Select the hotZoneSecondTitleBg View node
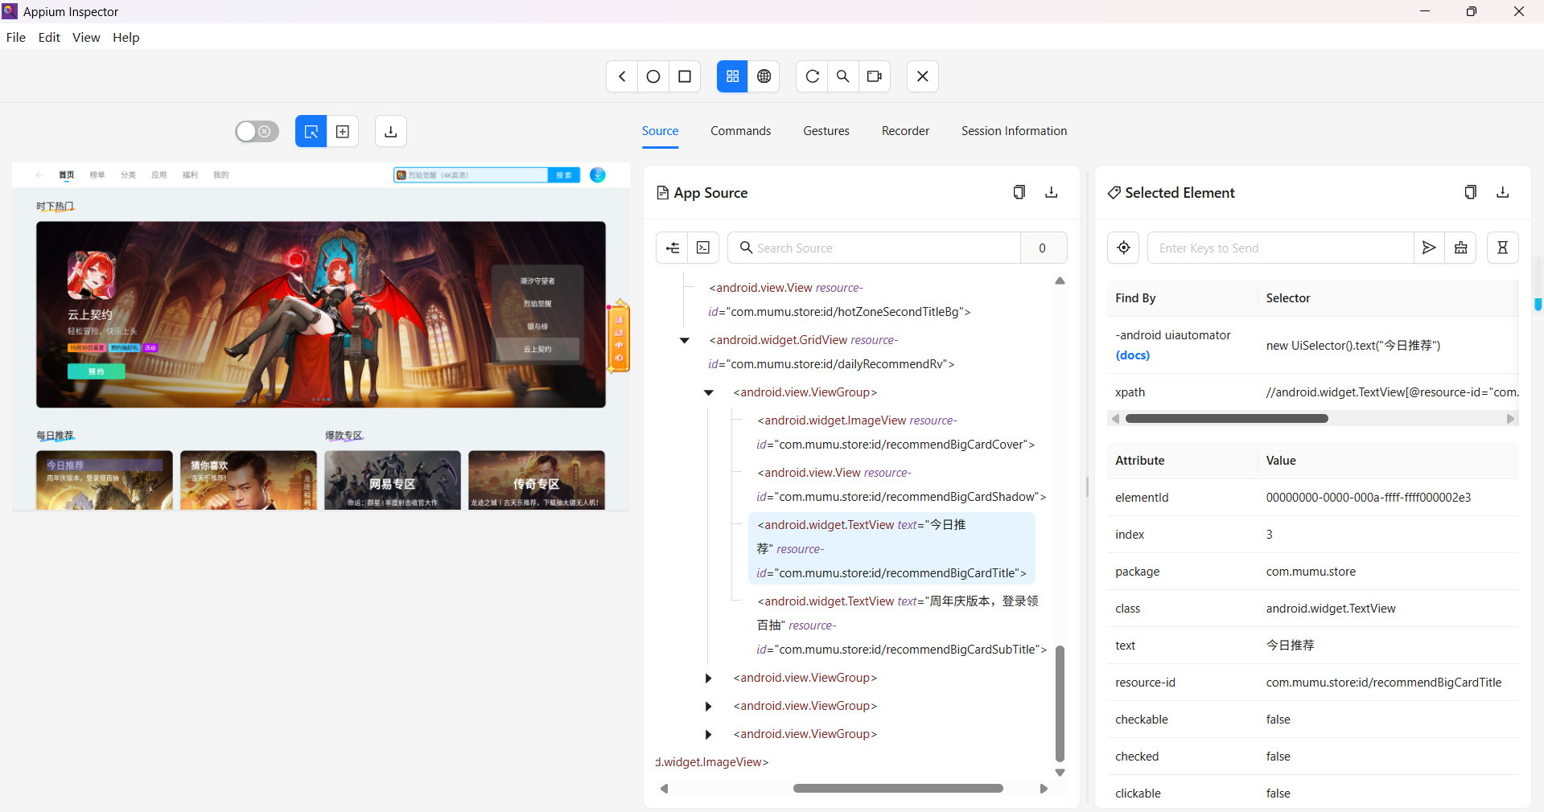 click(x=839, y=300)
